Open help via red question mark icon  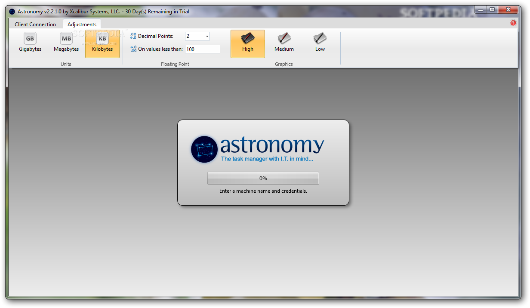click(513, 23)
